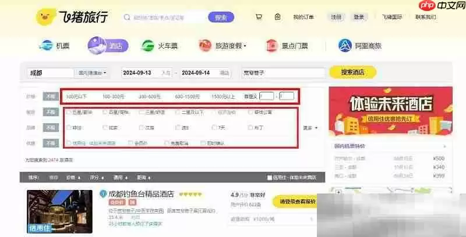This screenshot has height=237, width=466.
Task: Click the five-star rating icons of the hotel
Action: click(190, 195)
